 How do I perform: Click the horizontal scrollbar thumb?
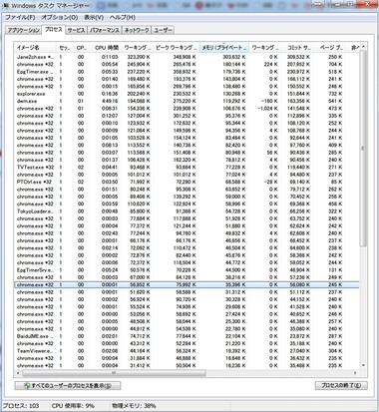(x=114, y=373)
